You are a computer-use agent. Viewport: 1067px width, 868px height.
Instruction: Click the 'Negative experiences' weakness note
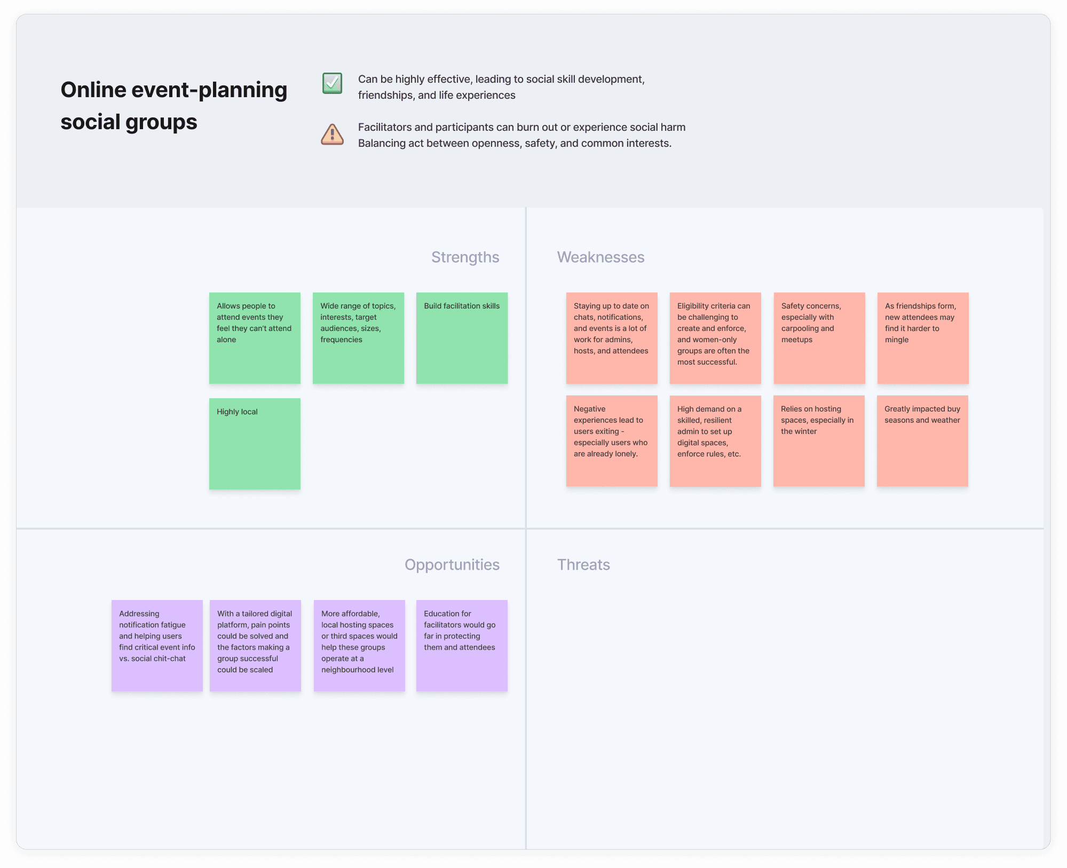point(612,441)
